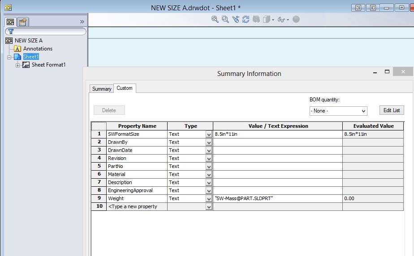The height and width of the screenshot is (256, 414).
Task: Select Sheet Format1 tree item
Action: pyautogui.click(x=48, y=65)
